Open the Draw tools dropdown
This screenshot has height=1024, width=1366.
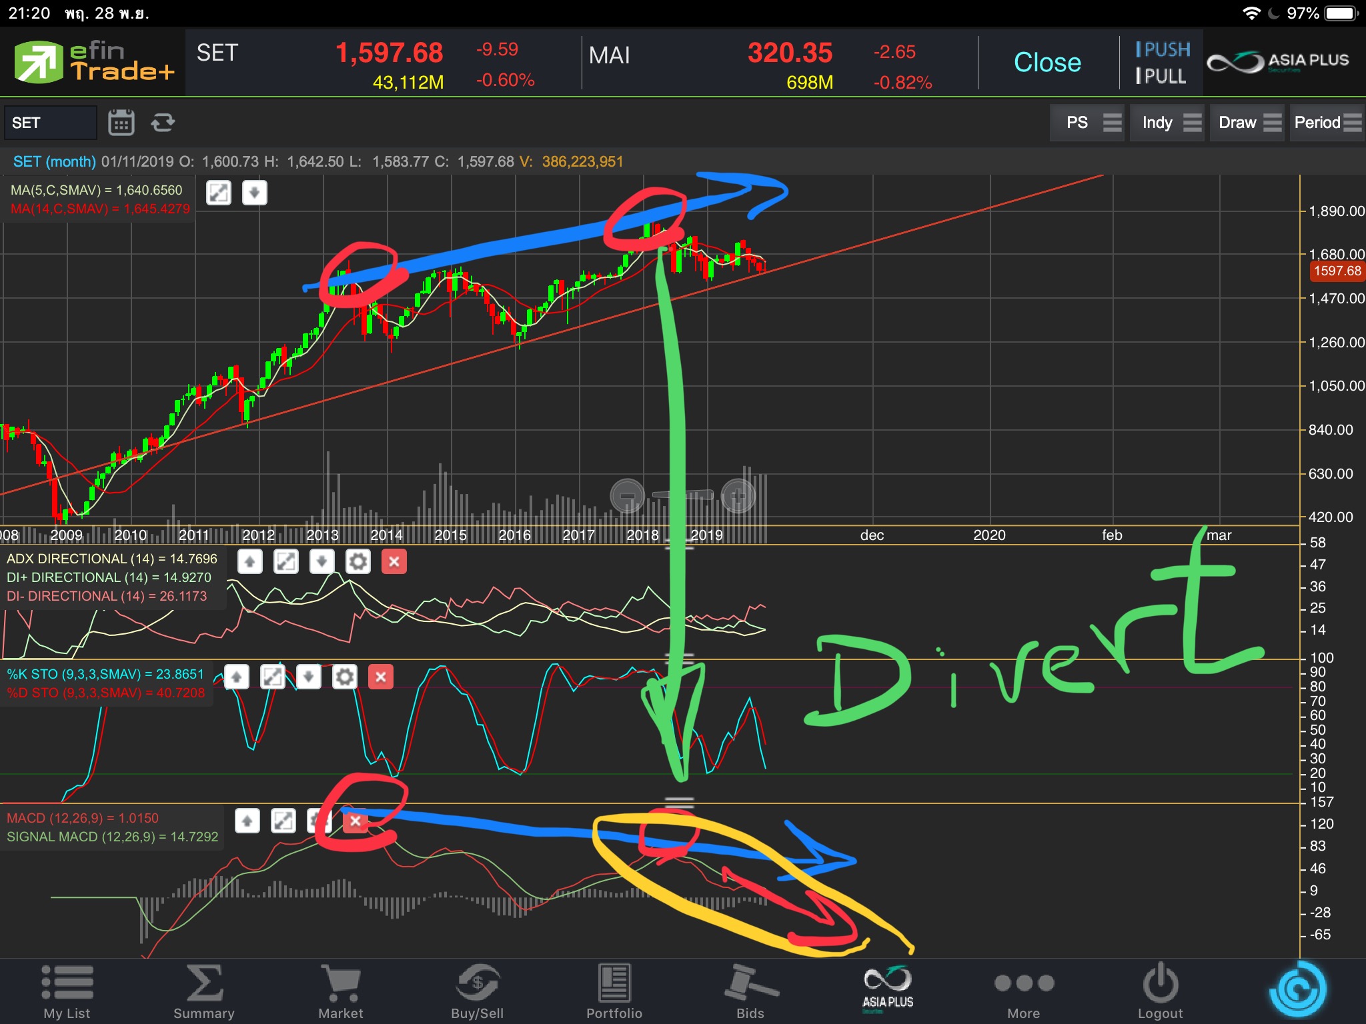click(1249, 123)
